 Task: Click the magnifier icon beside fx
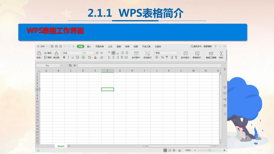70,66
